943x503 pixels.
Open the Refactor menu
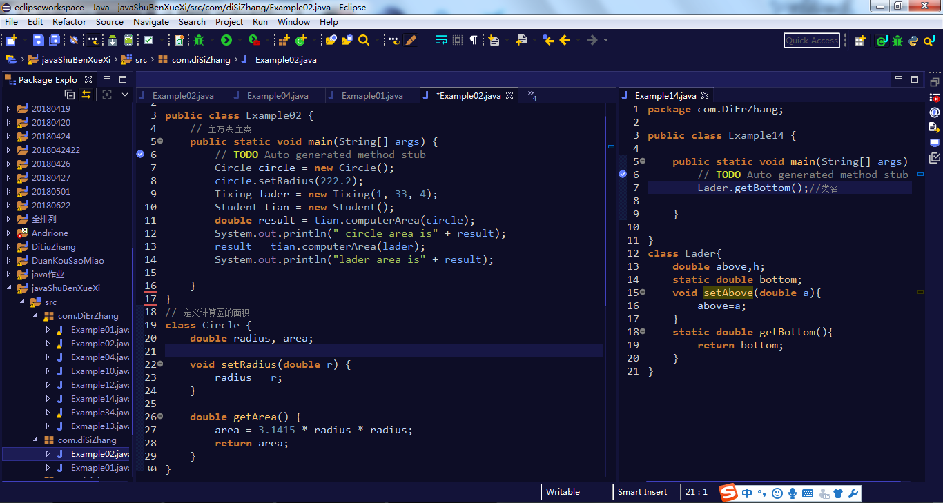coord(70,21)
